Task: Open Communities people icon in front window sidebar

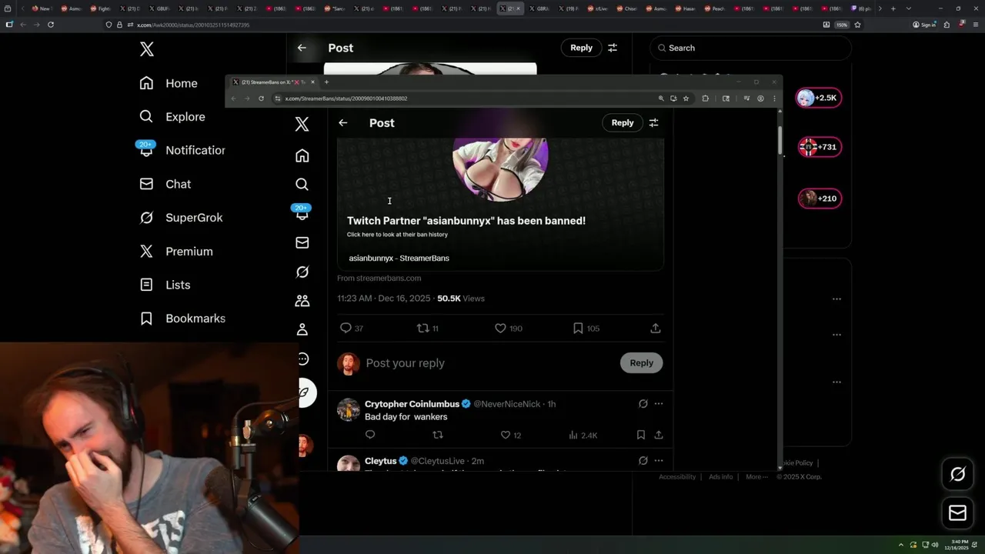Action: coord(302,301)
